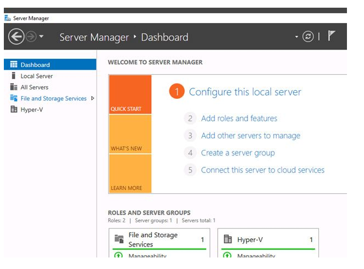The height and width of the screenshot is (269, 364).
Task: Click the All Servers icon
Action: point(14,87)
